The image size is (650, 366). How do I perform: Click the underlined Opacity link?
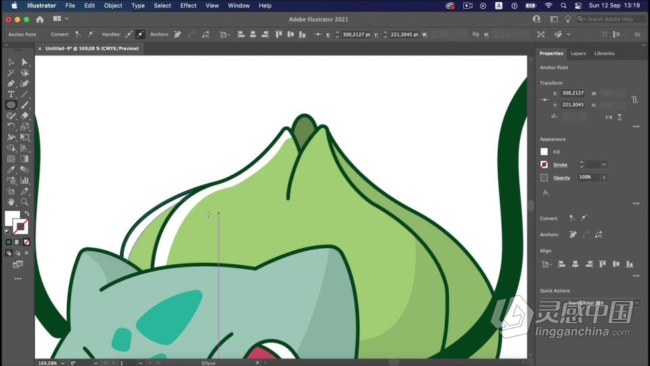[x=561, y=178]
